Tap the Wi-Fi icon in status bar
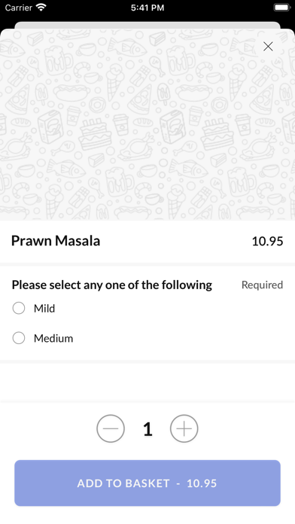 pos(41,8)
